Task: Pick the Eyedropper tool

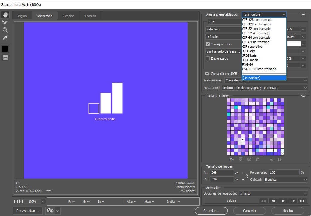Action: coord(5,38)
